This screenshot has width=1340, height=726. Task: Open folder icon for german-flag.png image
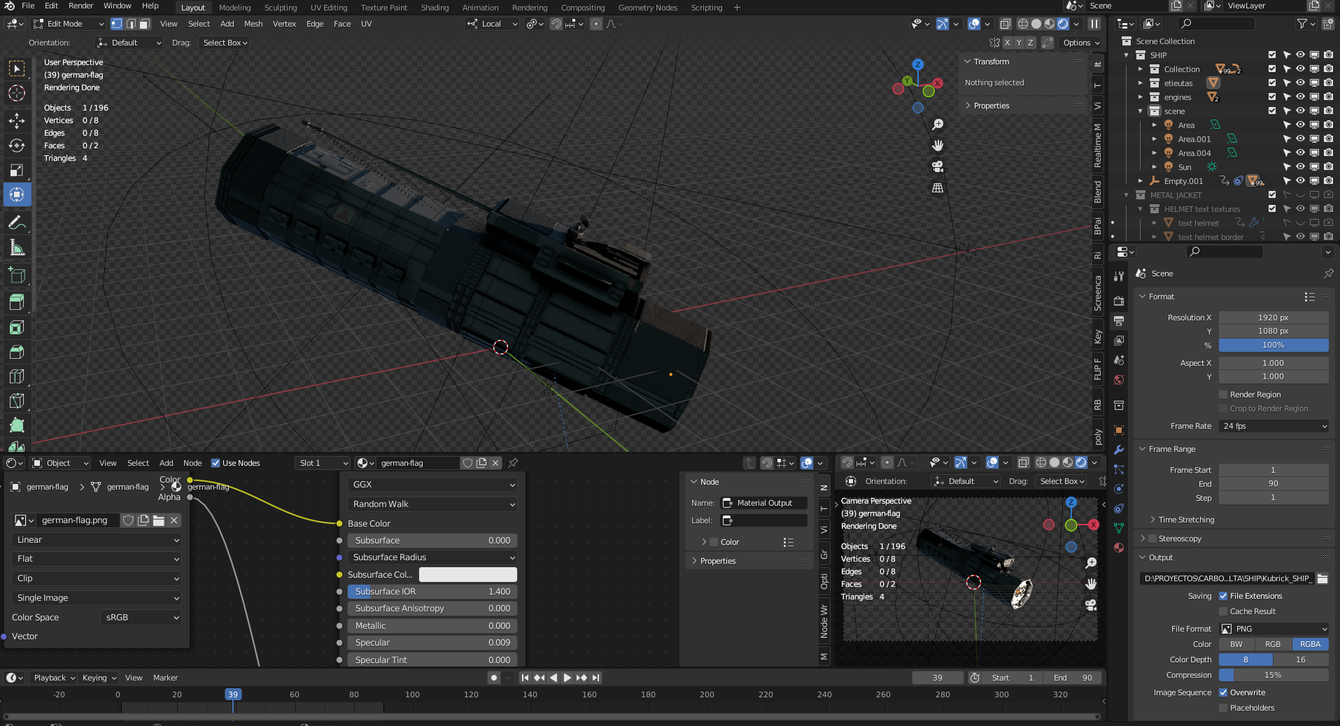(159, 520)
